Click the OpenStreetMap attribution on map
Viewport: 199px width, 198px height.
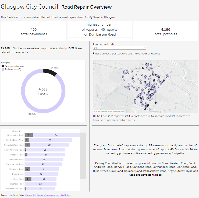pyautogui.click(x=117, y=111)
